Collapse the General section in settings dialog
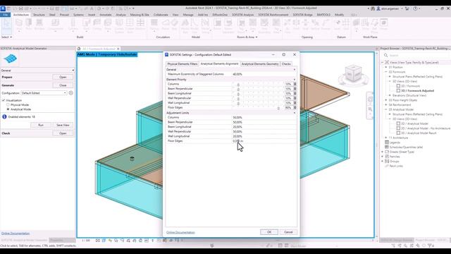The width and height of the screenshot is (451, 254). point(295,70)
